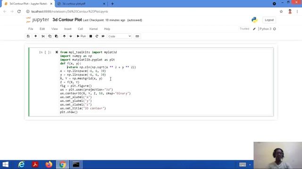Open the Chrome three-dot menu

coord(297,11)
